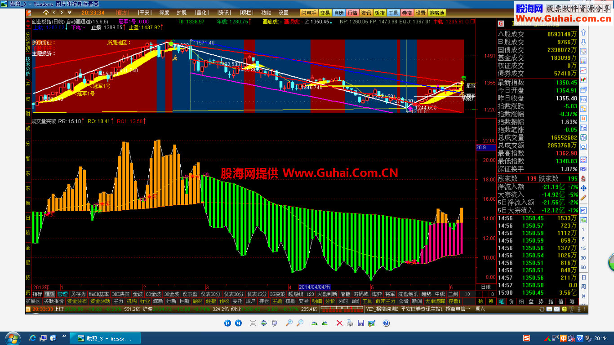Click the f(x) formula icon in the right sidebar
614x345 pixels.
point(583,137)
